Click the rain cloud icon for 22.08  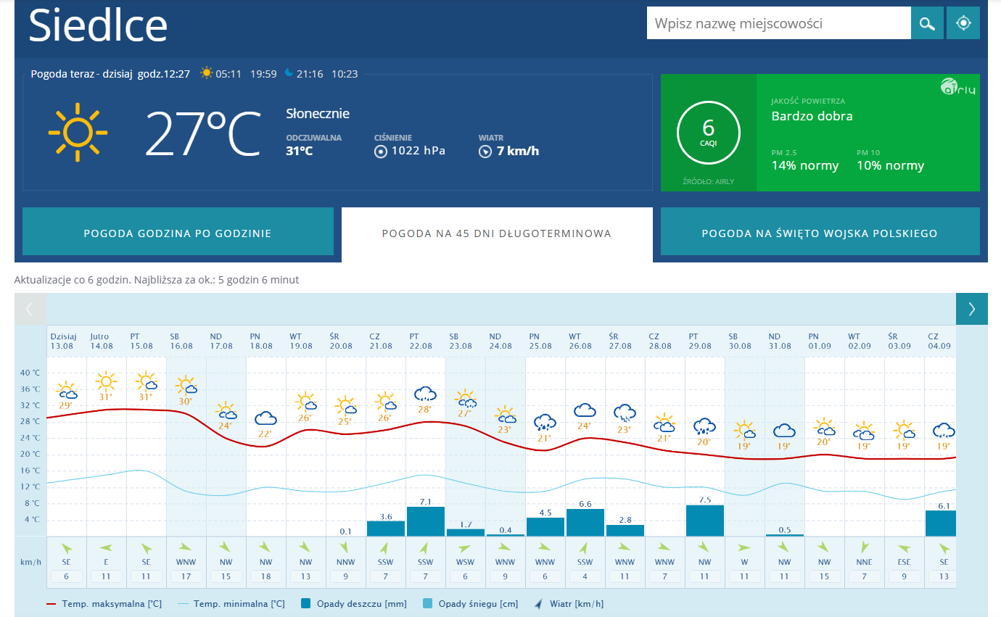pyautogui.click(x=424, y=394)
